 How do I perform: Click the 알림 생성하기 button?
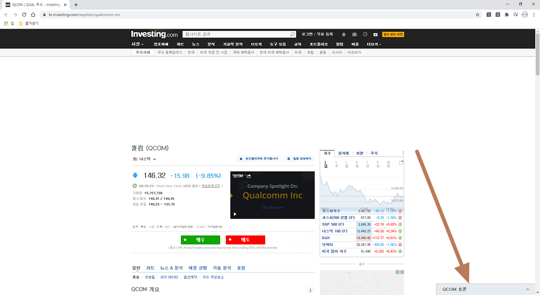coord(299,159)
